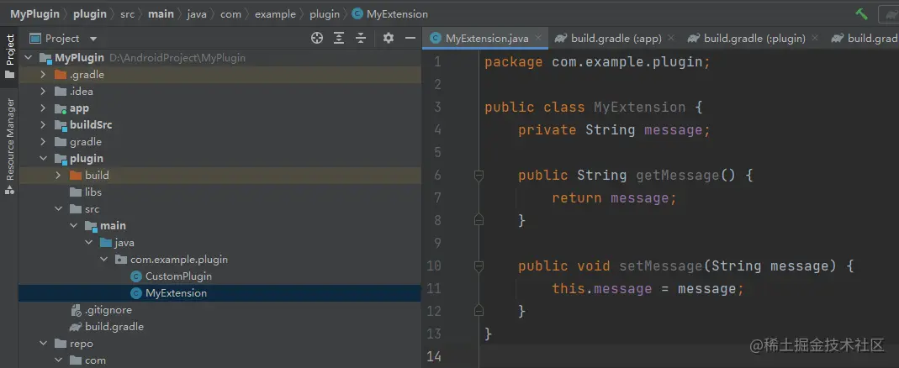Close the build.gradle (:plugin) tab
The image size is (899, 368).
click(815, 39)
